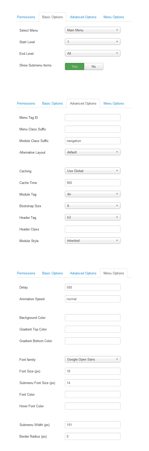
Task: Set Show Submenu Items to No
Action: click(94, 66)
